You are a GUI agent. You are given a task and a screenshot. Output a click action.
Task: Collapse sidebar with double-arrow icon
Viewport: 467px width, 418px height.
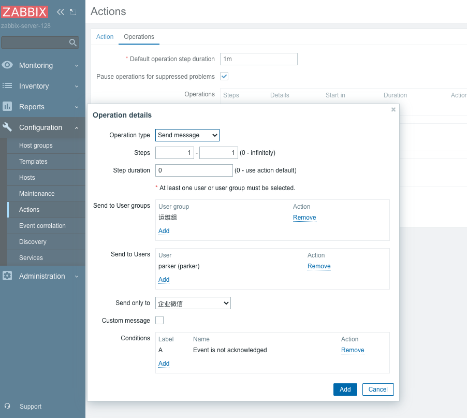point(61,12)
